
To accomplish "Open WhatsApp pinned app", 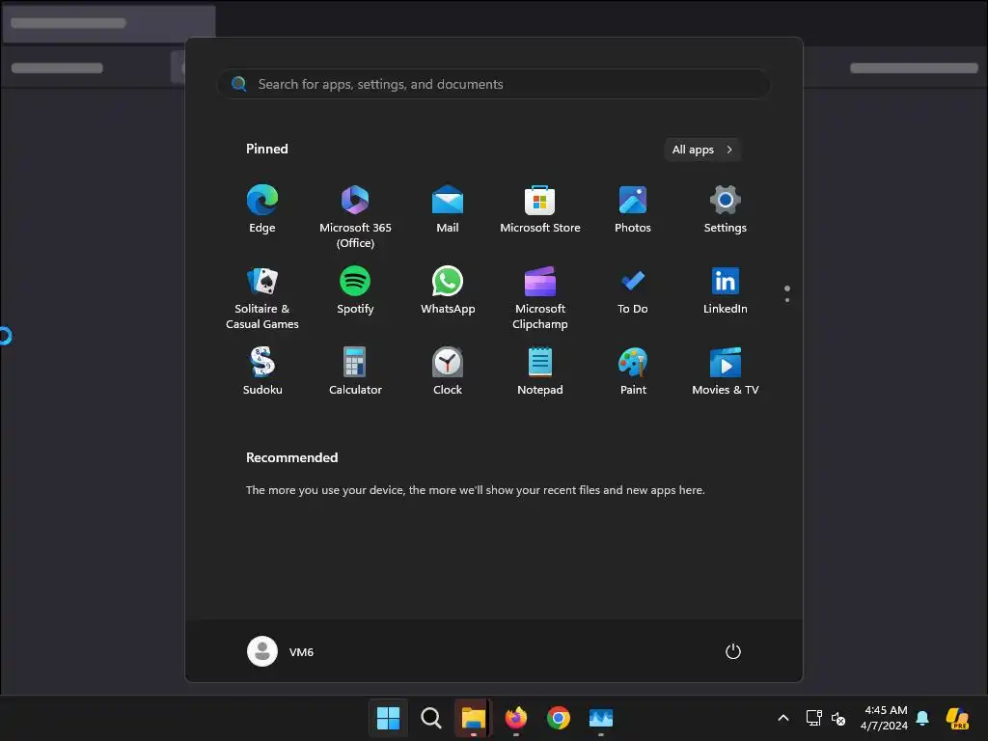I will pyautogui.click(x=448, y=290).
